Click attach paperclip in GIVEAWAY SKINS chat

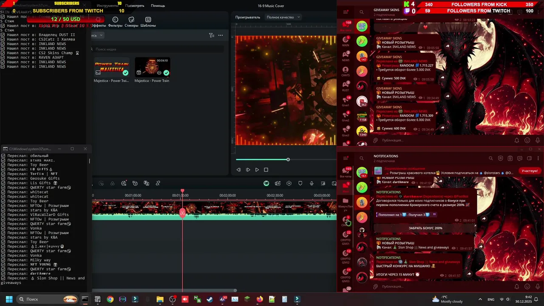375,140
